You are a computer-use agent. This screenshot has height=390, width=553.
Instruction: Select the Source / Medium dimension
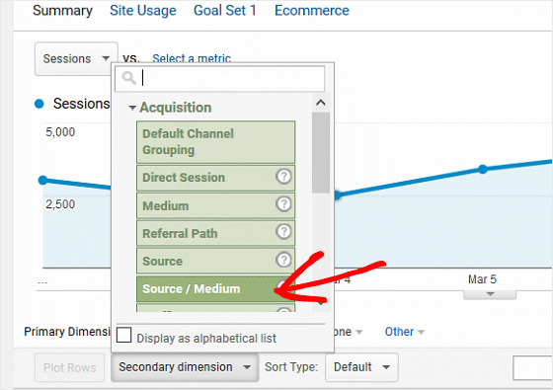coord(216,288)
